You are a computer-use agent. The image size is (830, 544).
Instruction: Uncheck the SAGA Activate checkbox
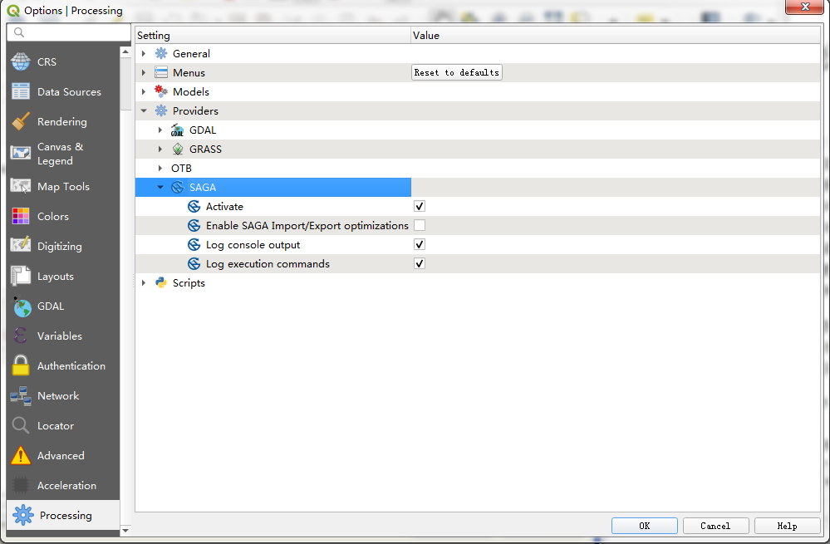[420, 206]
